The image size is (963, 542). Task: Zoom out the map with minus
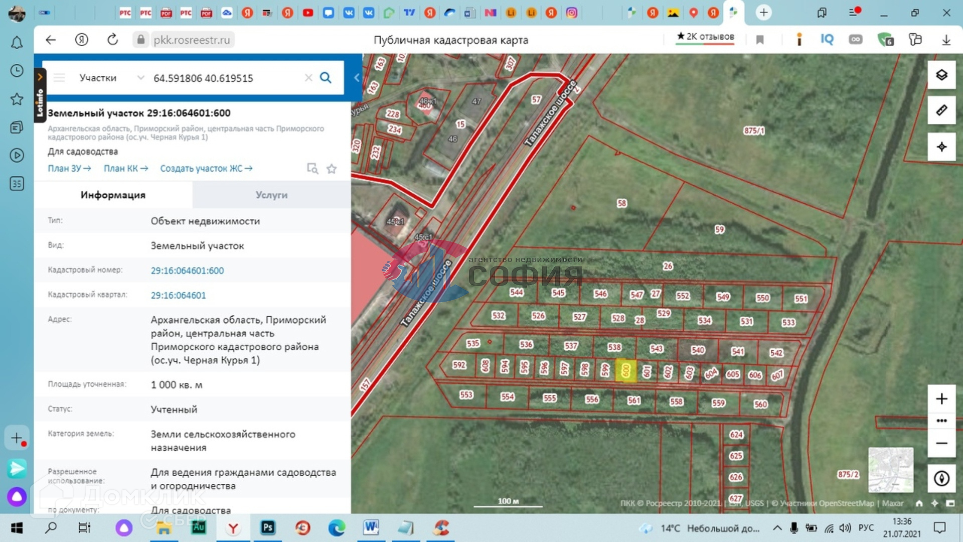941,443
